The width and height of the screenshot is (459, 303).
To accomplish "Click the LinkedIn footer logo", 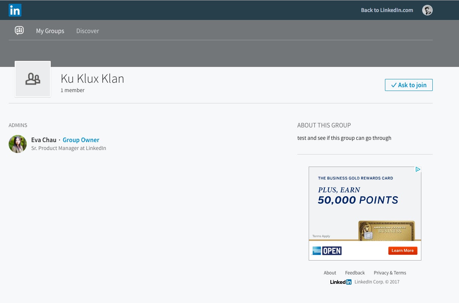I will [341, 282].
